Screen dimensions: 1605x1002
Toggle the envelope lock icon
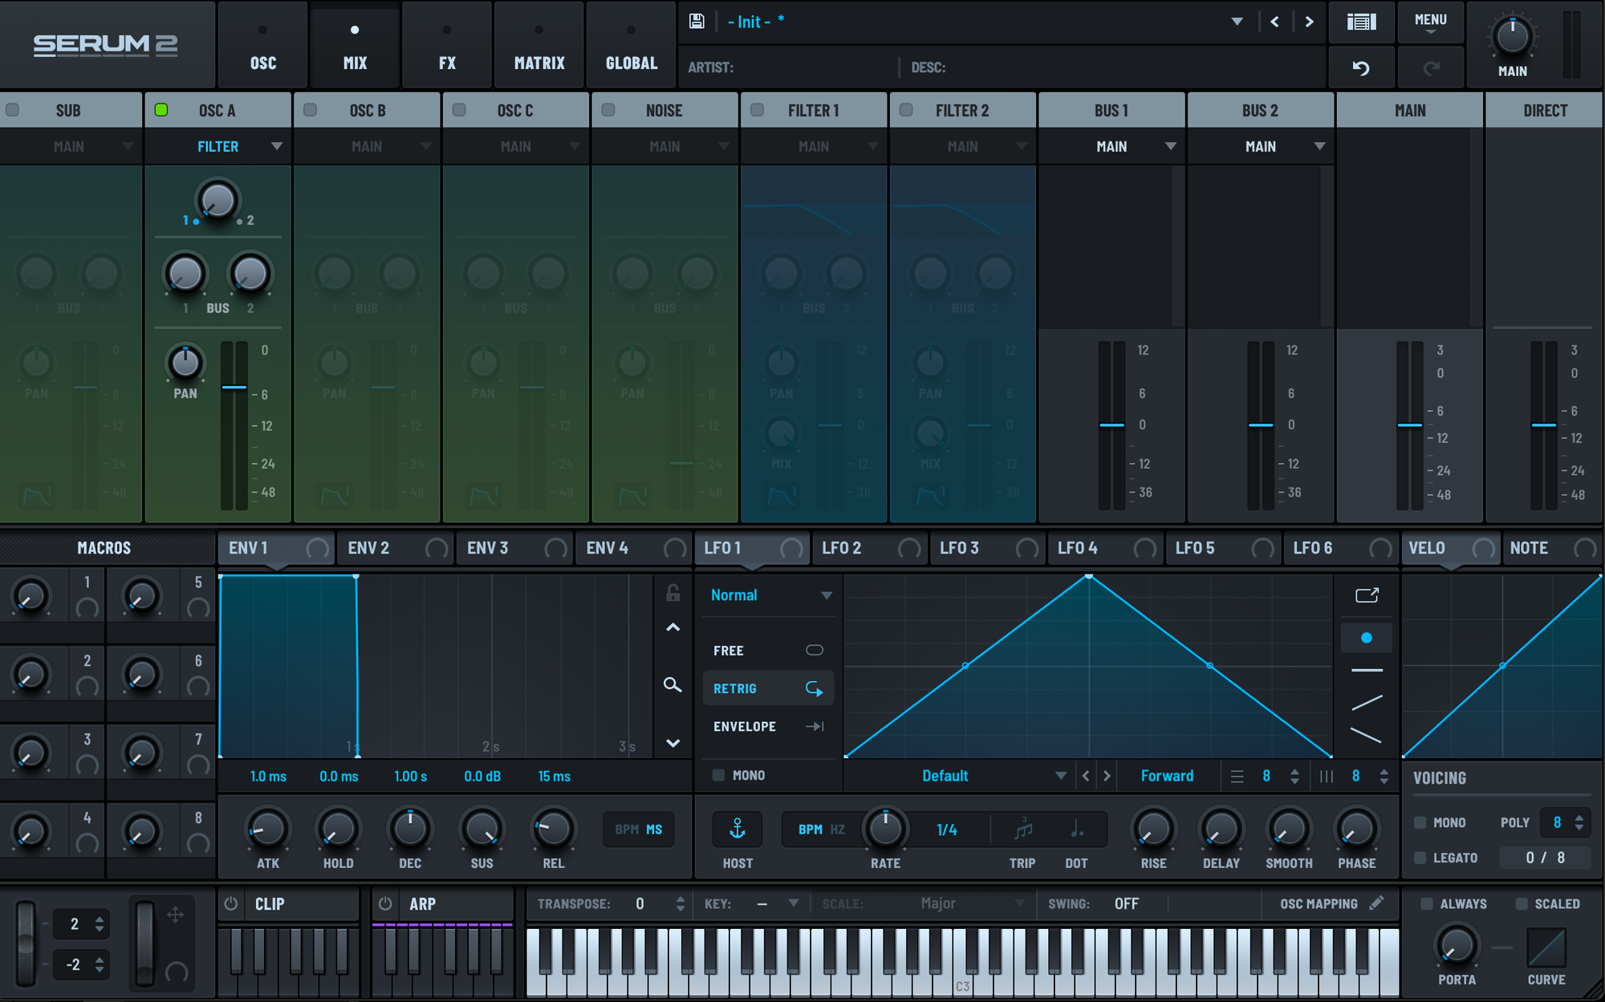pos(672,593)
